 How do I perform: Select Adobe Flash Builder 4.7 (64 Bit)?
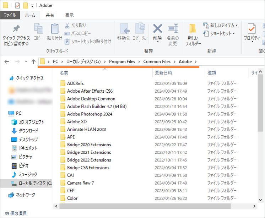(97, 107)
